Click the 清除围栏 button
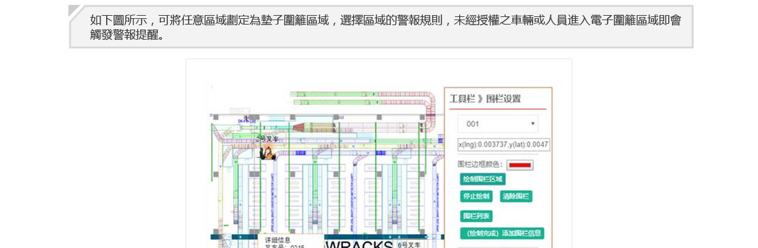 [516, 196]
